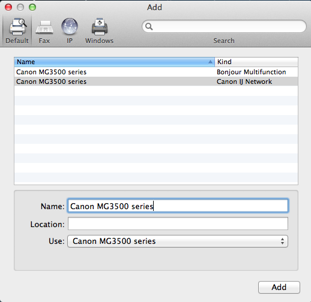The height and width of the screenshot is (302, 311).
Task: Choose the Windows printer icon
Action: pyautogui.click(x=100, y=26)
